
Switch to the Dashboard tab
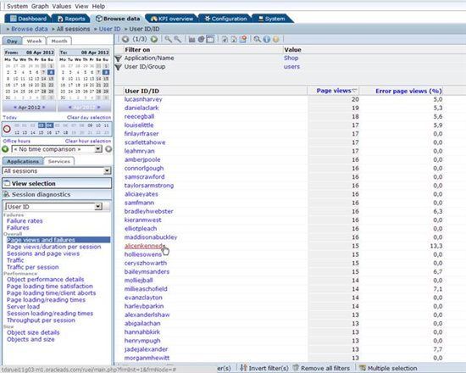coord(28,19)
